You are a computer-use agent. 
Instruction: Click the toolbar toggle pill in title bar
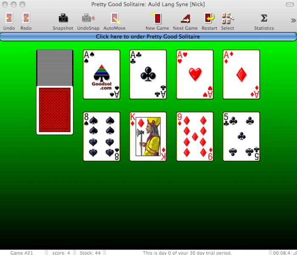290,4
